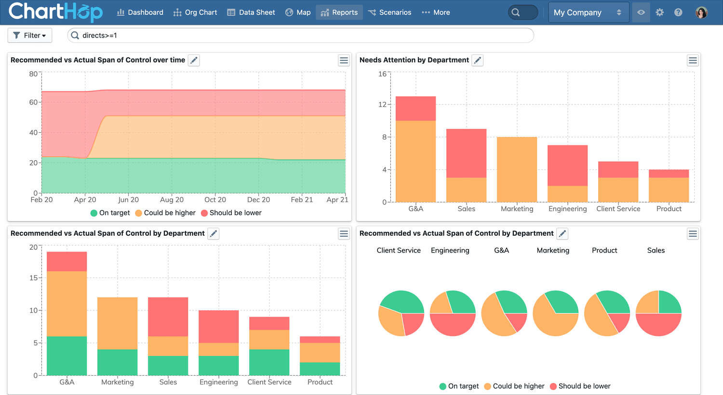Toggle 'Should be lower' legend under pie charts

pos(580,386)
